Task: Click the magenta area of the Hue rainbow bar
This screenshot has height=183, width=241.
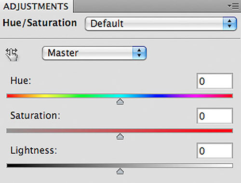Action: pyautogui.click(x=195, y=96)
